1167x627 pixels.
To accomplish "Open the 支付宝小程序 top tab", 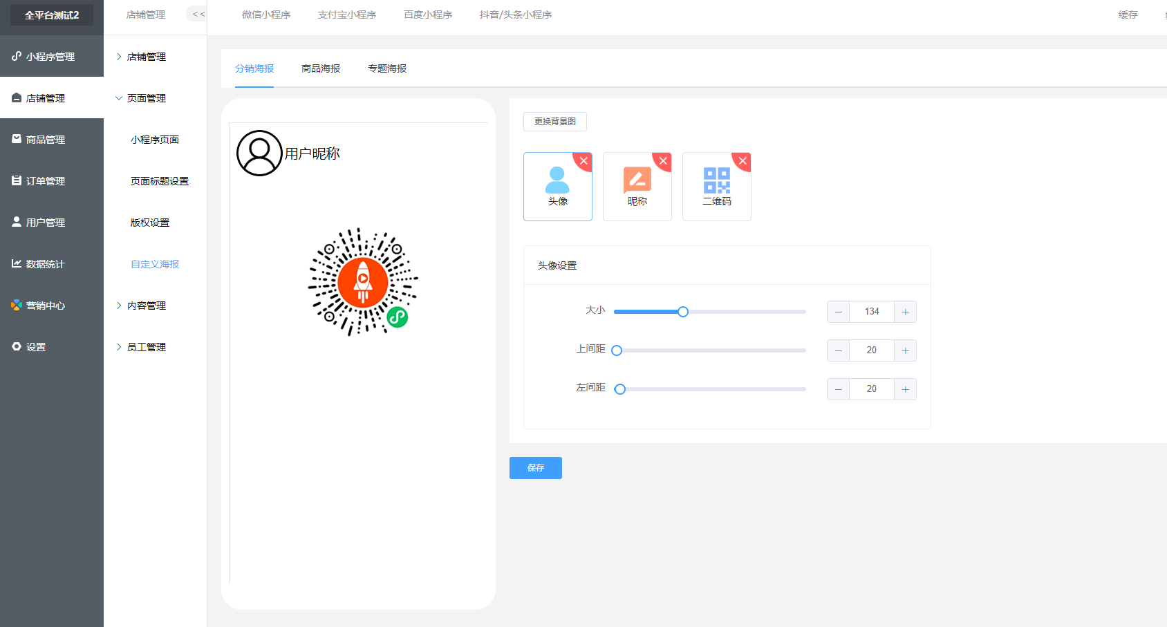I will pyautogui.click(x=347, y=15).
